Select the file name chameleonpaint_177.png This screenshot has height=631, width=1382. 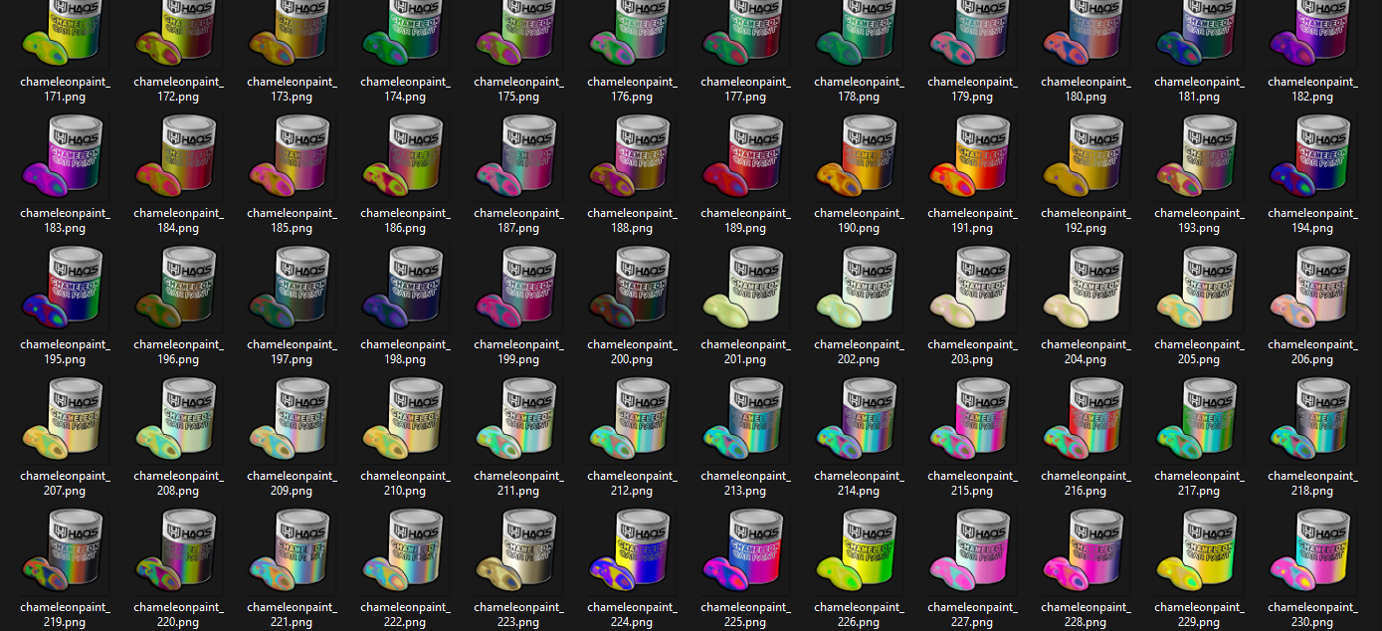[745, 90]
